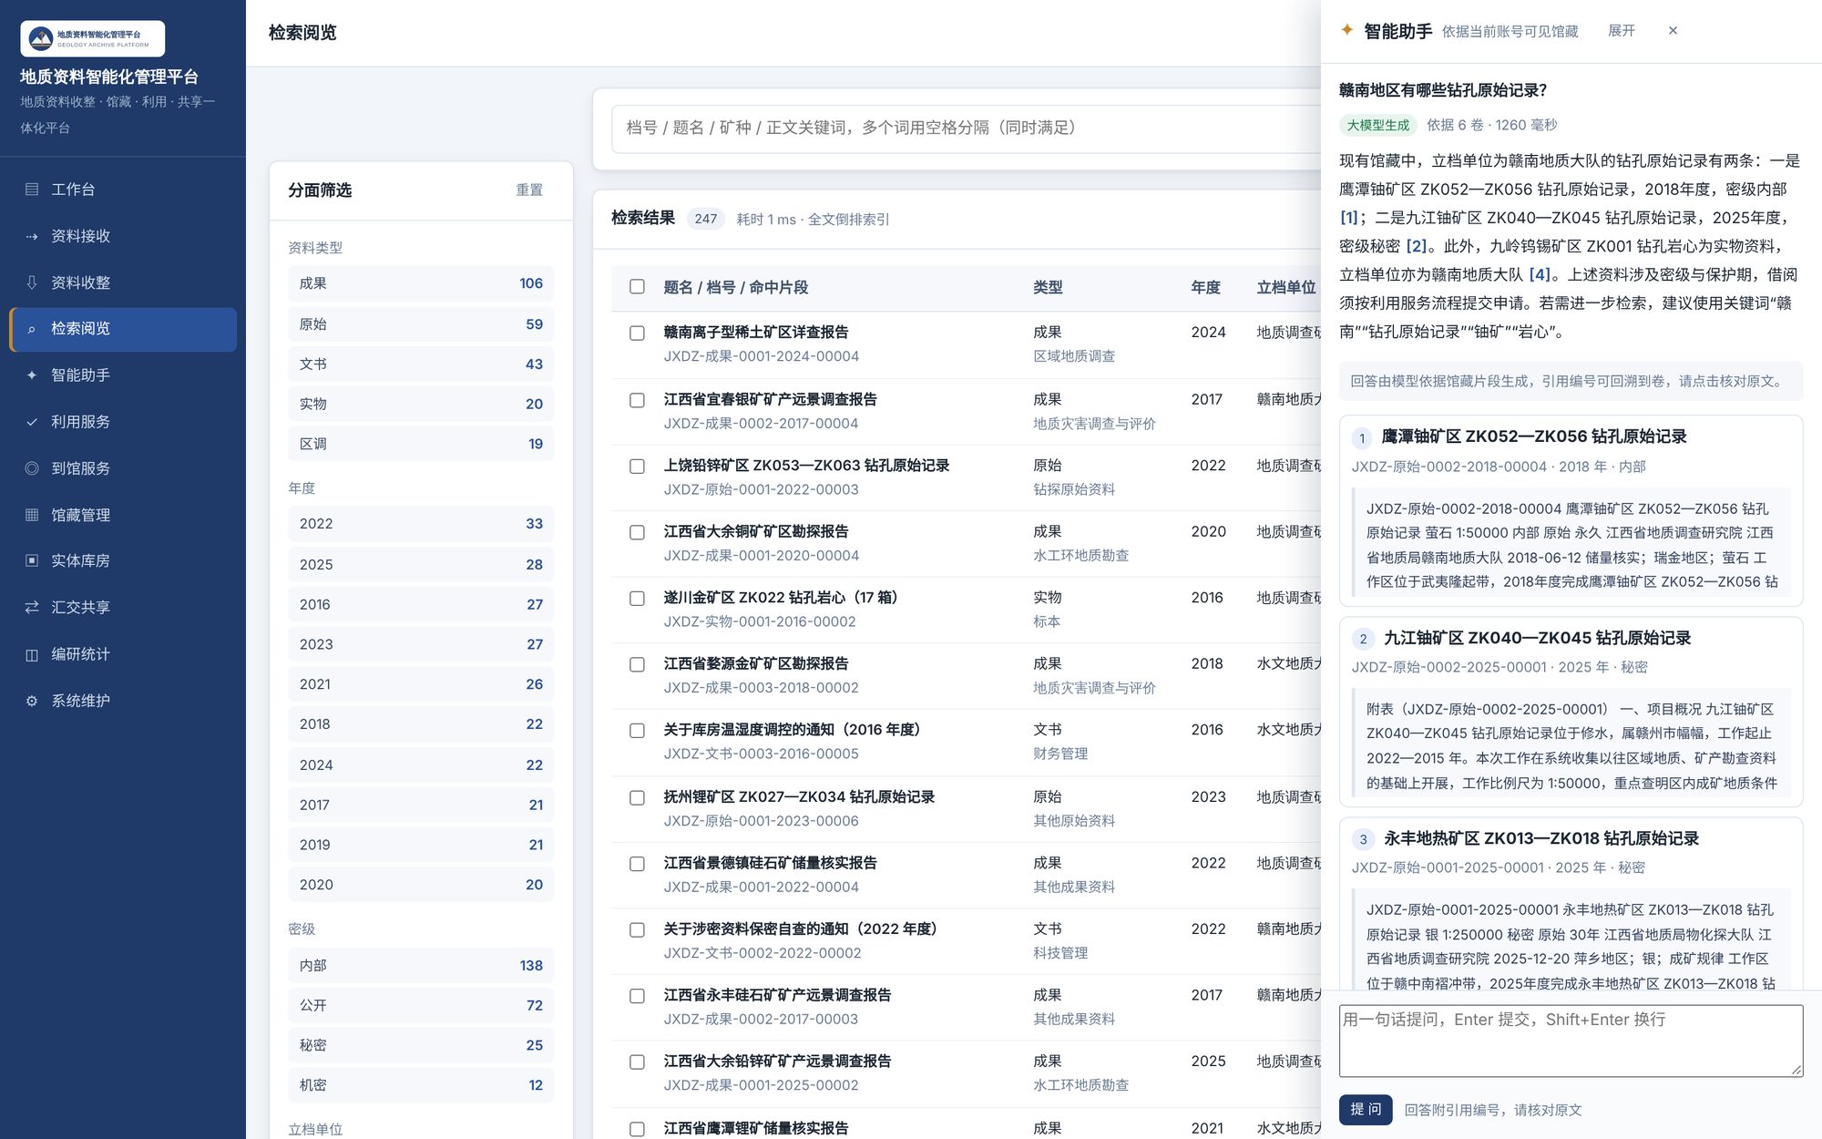Select the checkbox for 遂川金矿区 ZK022 钻孔岩心
Screen dimensions: 1822x1139
click(637, 599)
